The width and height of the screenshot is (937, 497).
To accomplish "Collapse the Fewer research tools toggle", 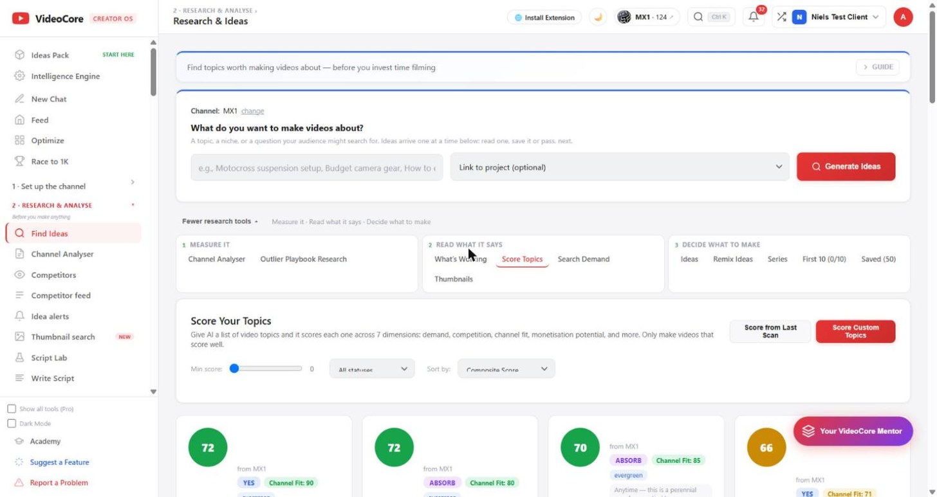I will pos(220,221).
